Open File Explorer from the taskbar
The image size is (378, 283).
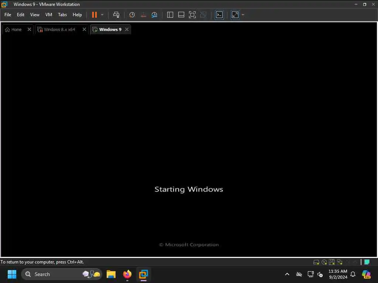coord(111,274)
